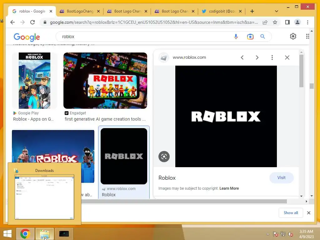Open the Welcome to Roblox Google Play image
320x240 pixels.
(x=34, y=81)
